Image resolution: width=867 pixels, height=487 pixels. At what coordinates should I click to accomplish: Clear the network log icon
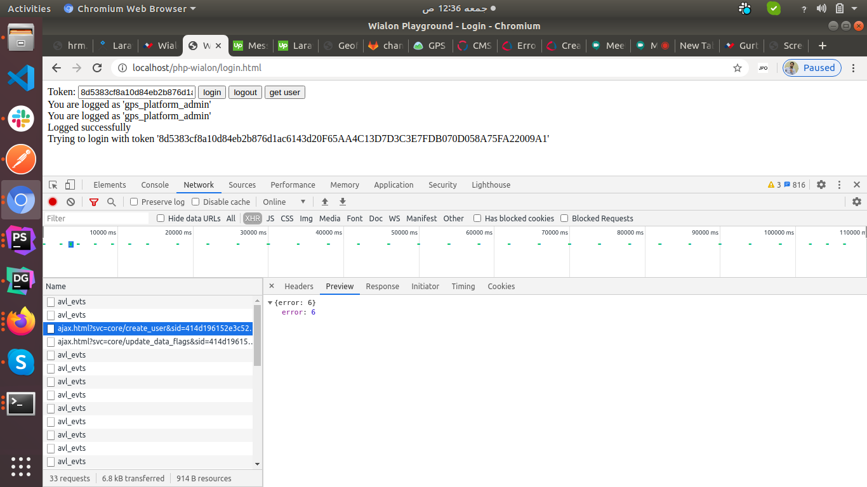[x=70, y=202]
